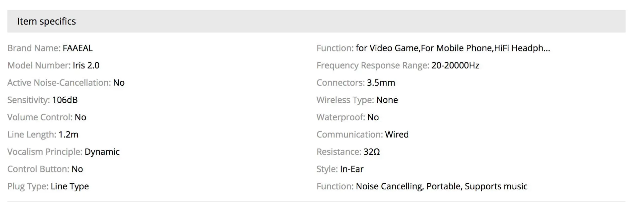The height and width of the screenshot is (202, 633).
Task: Select the Style In-Ear entry
Action: (340, 169)
